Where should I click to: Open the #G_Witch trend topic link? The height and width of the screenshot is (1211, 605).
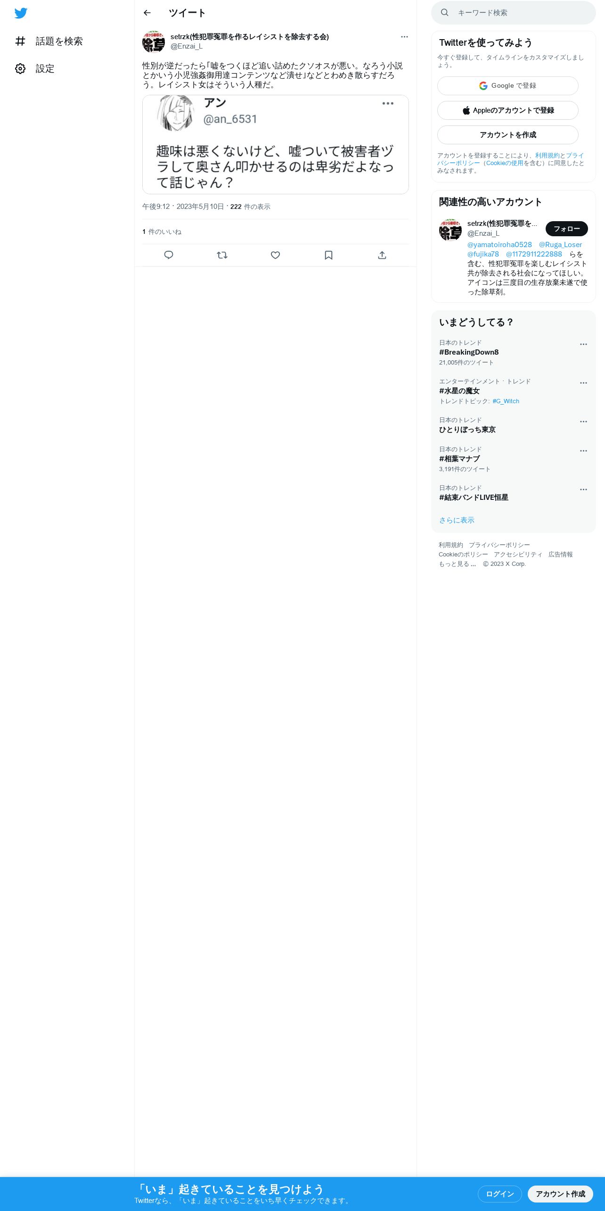coord(506,401)
